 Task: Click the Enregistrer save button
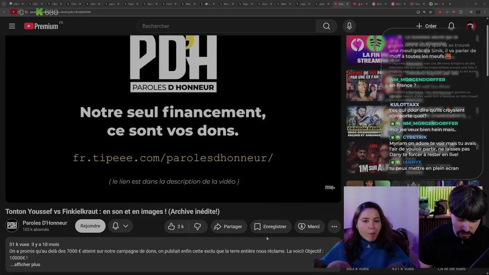pyautogui.click(x=270, y=226)
